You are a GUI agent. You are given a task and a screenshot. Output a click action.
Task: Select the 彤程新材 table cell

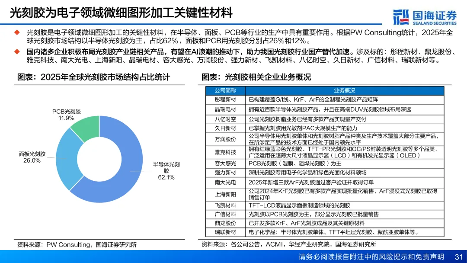pyautogui.click(x=225, y=99)
